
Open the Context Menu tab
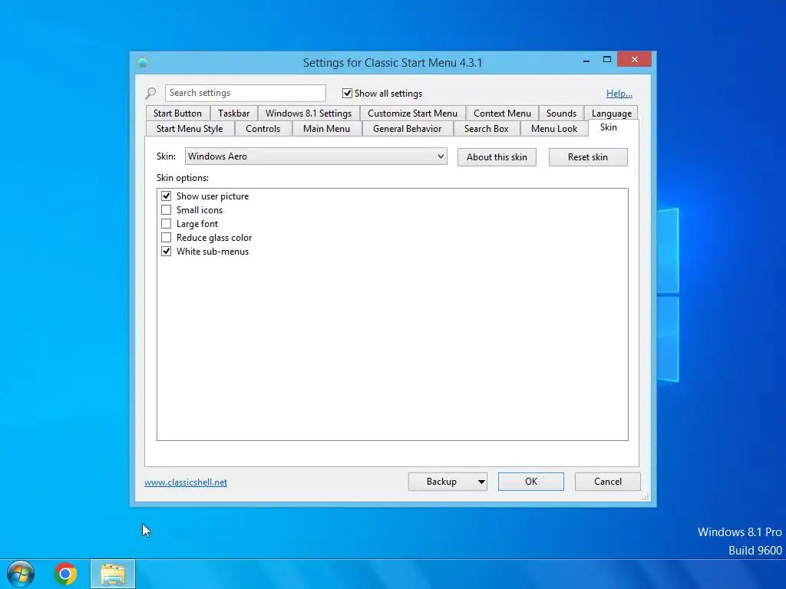(x=502, y=114)
